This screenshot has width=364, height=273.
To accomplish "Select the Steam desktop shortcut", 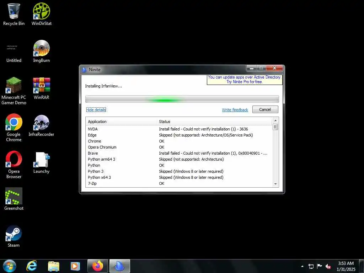I will pos(14,236).
